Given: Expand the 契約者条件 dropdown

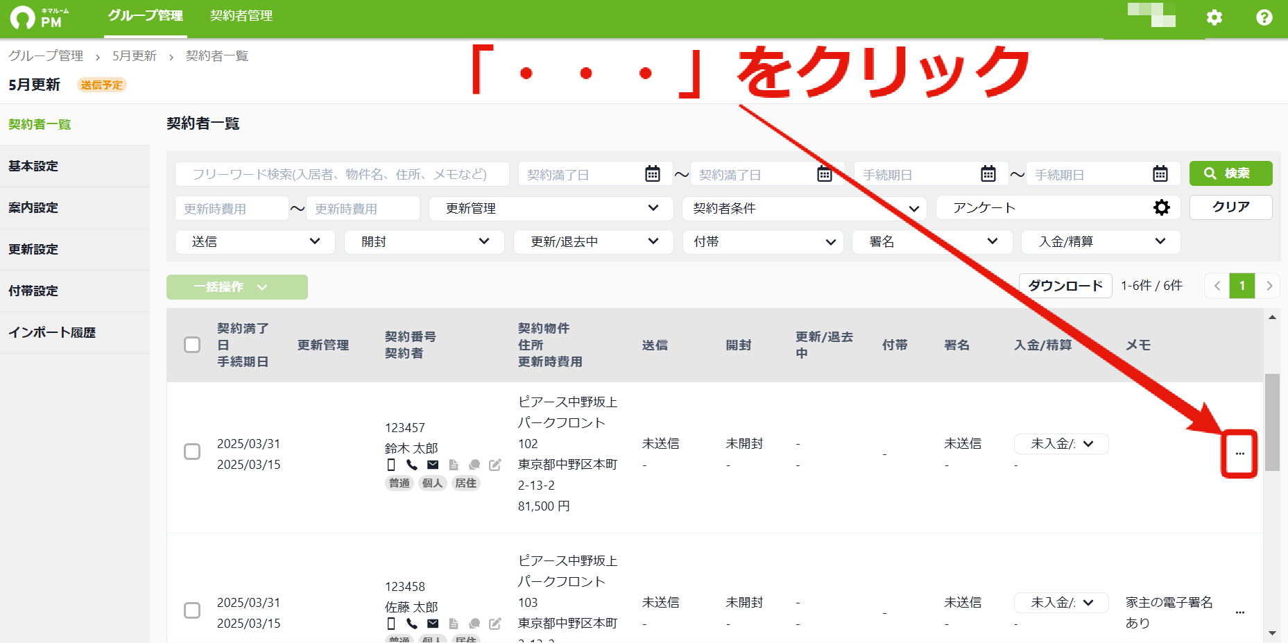Looking at the screenshot, I should (x=805, y=208).
